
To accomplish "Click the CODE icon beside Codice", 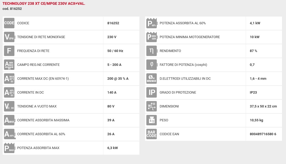I will 9,23.
